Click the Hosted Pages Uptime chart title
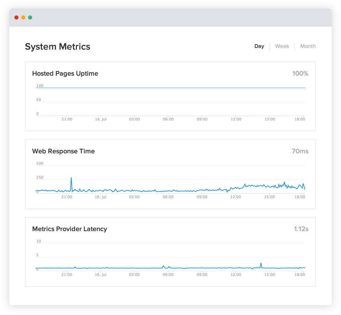This screenshot has height=315, width=341. click(x=65, y=74)
